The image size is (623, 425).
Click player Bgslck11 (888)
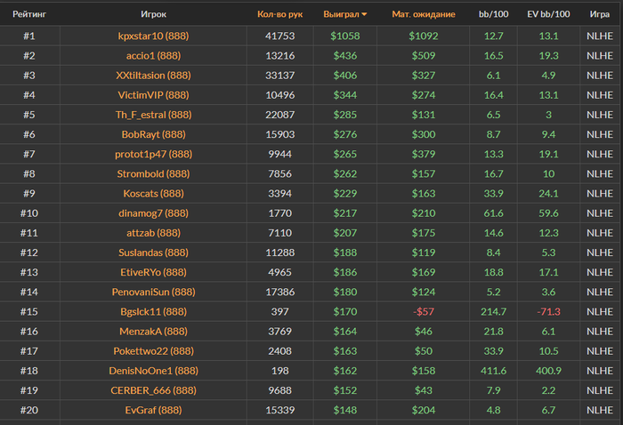(153, 311)
